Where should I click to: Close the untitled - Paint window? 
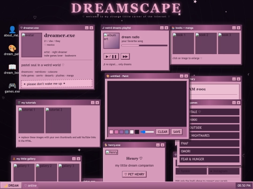point(186,76)
